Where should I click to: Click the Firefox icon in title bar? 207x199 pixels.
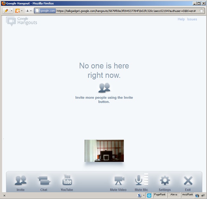point(4,3)
